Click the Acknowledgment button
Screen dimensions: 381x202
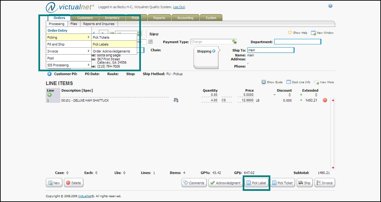pos(225,183)
